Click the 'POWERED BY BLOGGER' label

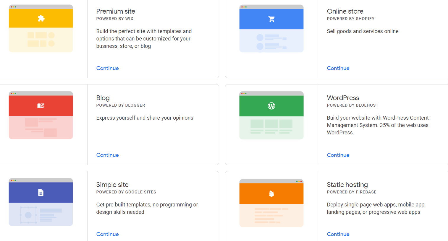coord(121,105)
